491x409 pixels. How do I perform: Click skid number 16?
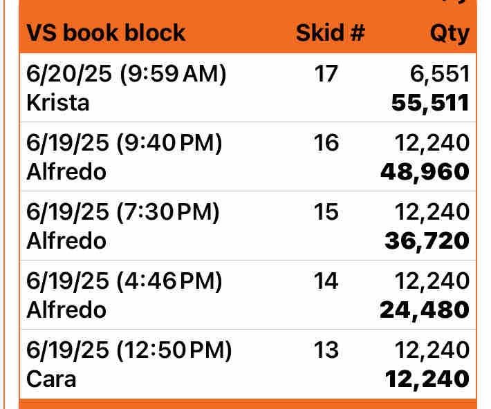(x=326, y=143)
